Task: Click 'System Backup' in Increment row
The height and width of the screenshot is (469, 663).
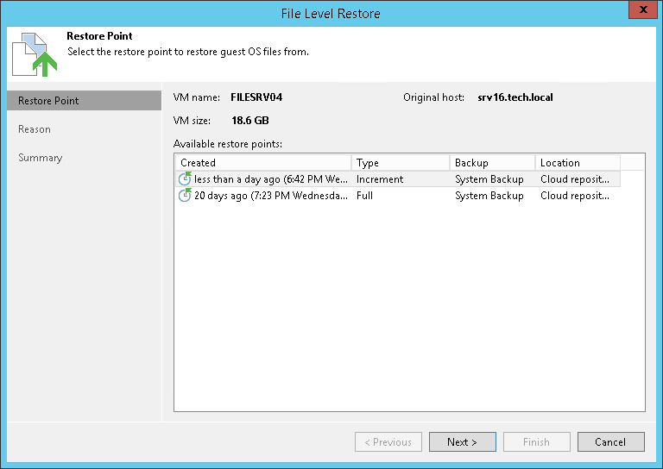Action: (x=489, y=179)
